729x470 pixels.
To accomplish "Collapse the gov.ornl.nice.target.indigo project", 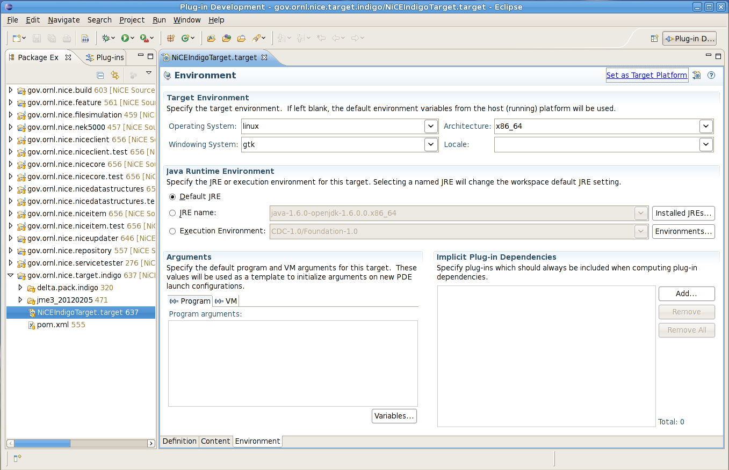I will (x=11, y=275).
